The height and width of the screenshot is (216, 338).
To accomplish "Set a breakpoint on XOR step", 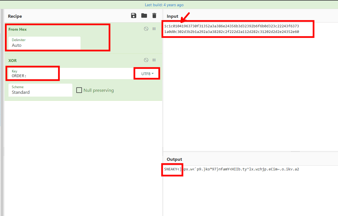I will [x=154, y=60].
